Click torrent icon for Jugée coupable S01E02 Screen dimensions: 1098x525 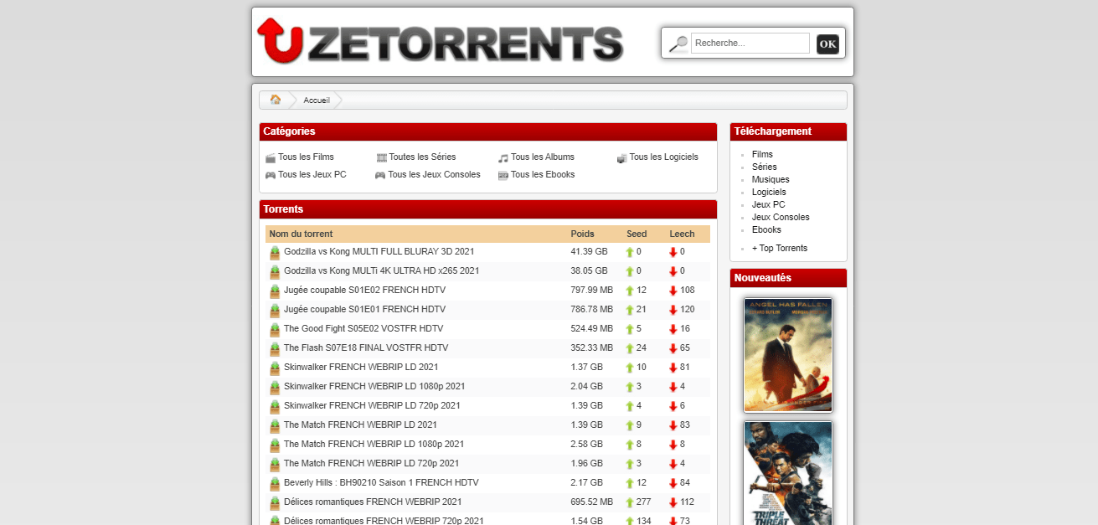[x=275, y=291]
